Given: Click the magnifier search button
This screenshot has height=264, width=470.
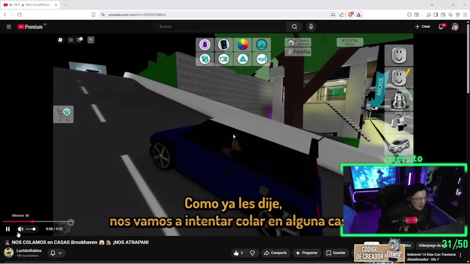Looking at the screenshot, I should 294,26.
